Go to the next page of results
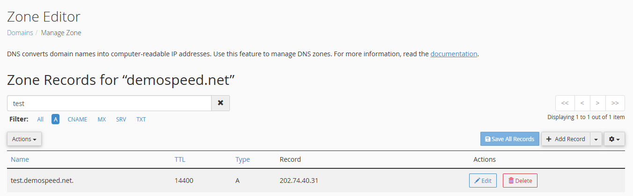 pyautogui.click(x=598, y=103)
